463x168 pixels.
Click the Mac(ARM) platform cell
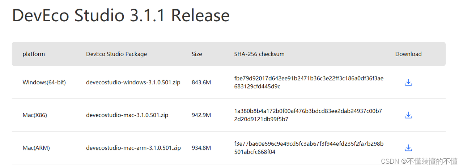point(36,148)
